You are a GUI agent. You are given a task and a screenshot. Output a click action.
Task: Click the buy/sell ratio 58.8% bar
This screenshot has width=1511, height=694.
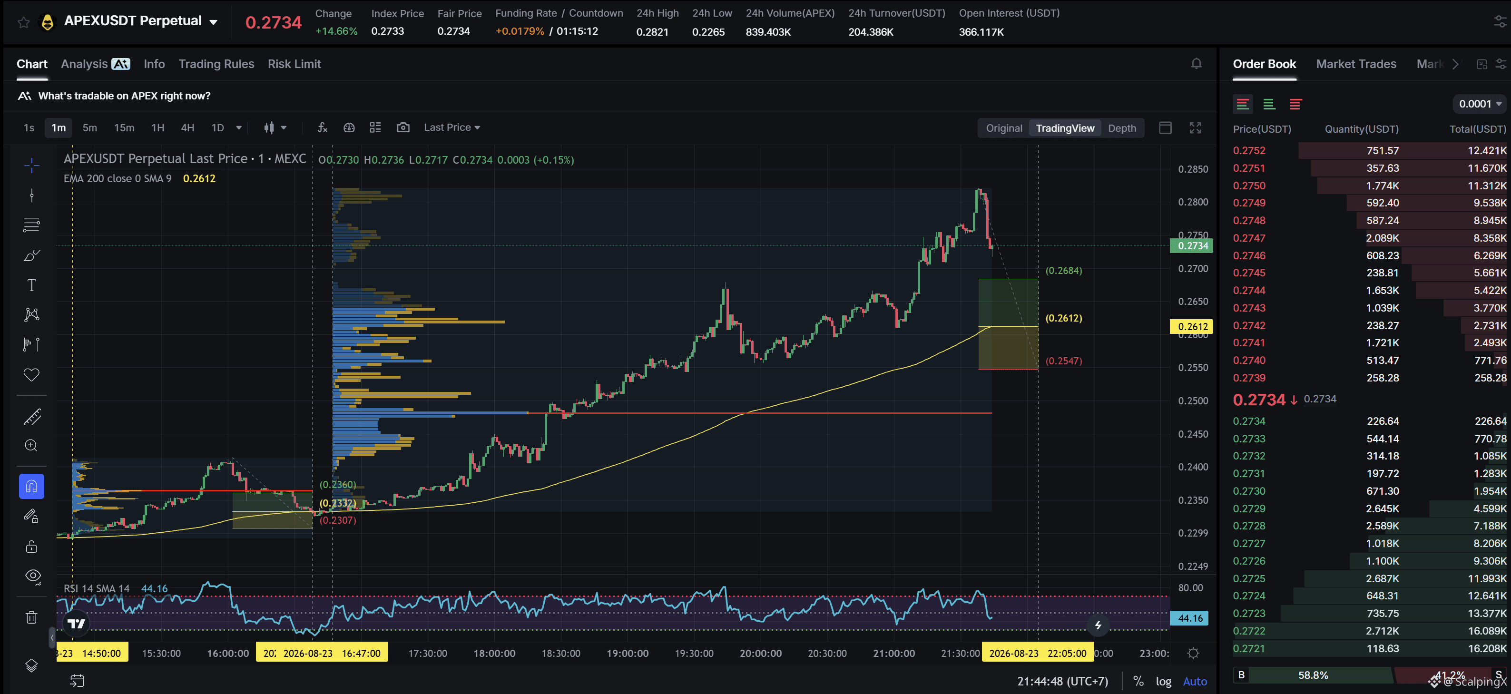1313,675
